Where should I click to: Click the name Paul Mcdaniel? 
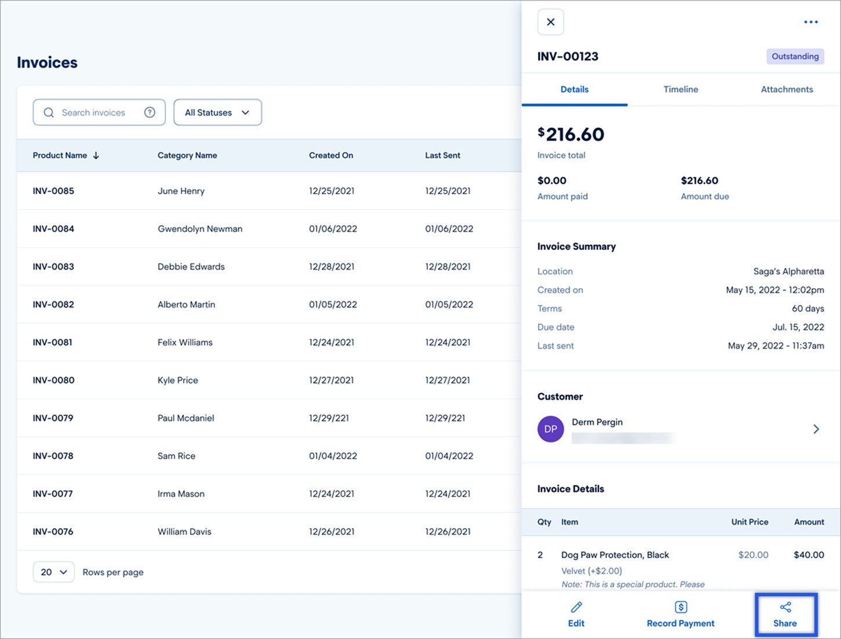point(186,418)
